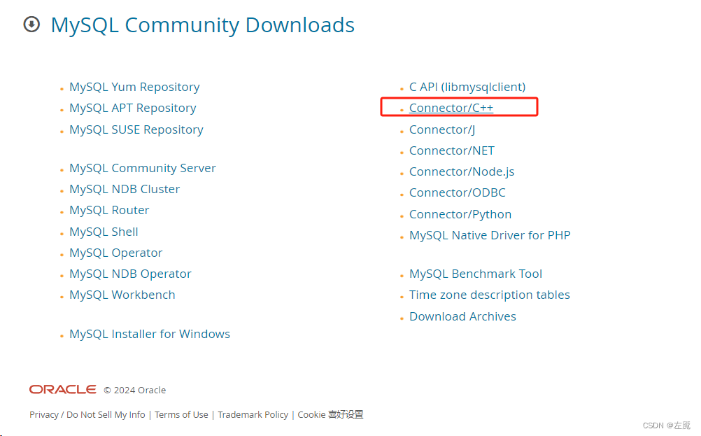Image resolution: width=701 pixels, height=436 pixels.
Task: Select MySQL Installer for Windows
Action: pyautogui.click(x=150, y=334)
